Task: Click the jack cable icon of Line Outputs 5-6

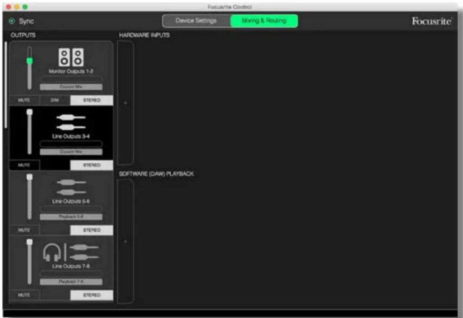Action: point(71,187)
